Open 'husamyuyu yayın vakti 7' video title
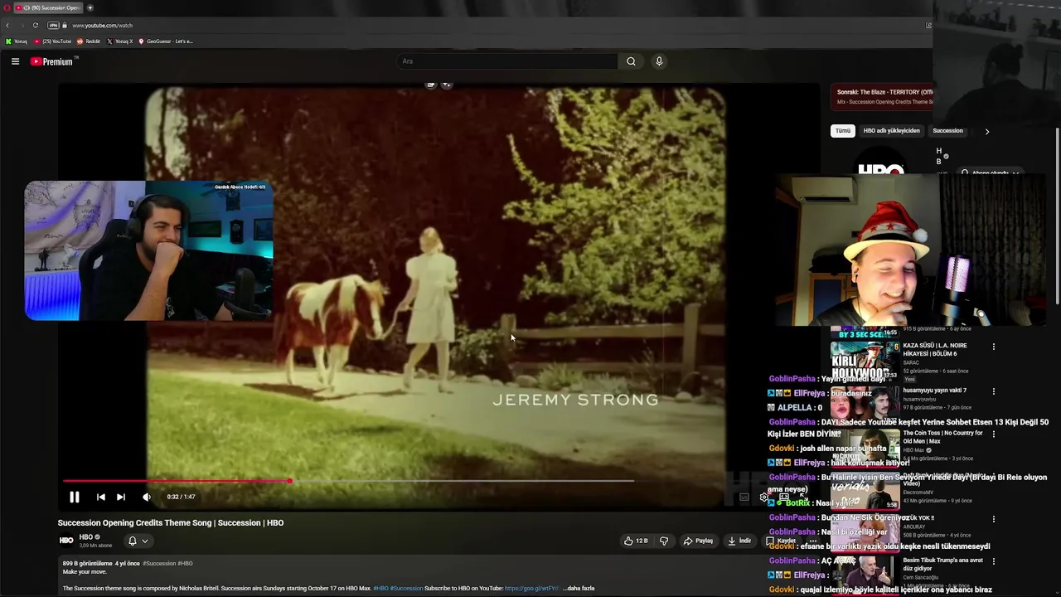 (x=935, y=391)
